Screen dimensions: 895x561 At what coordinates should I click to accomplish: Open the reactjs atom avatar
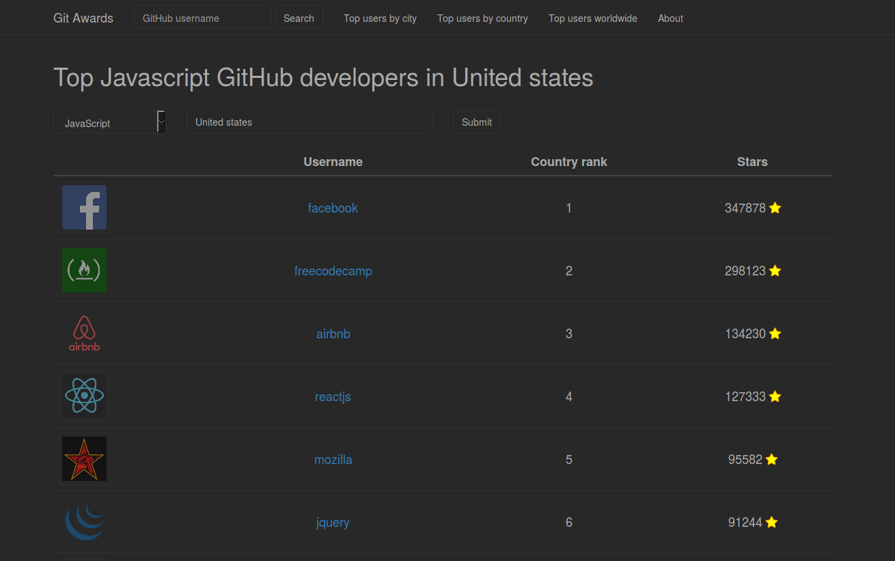coord(84,396)
